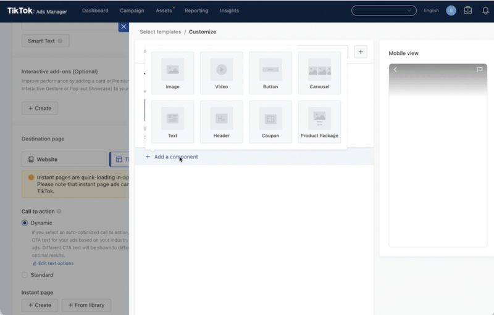The width and height of the screenshot is (494, 315).
Task: Open Edit text options link
Action: [x=52, y=263]
